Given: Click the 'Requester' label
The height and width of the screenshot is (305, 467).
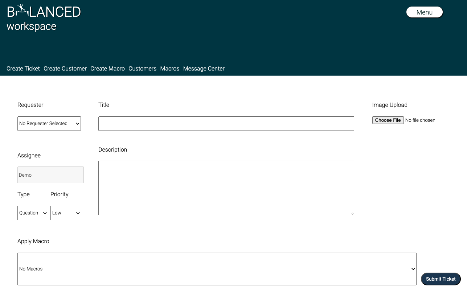Looking at the screenshot, I should click(x=30, y=105).
